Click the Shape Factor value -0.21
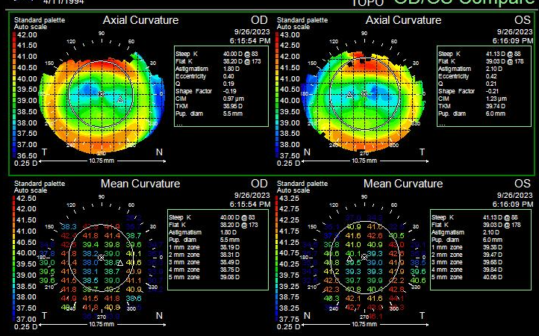539x336 pixels. tap(493, 92)
